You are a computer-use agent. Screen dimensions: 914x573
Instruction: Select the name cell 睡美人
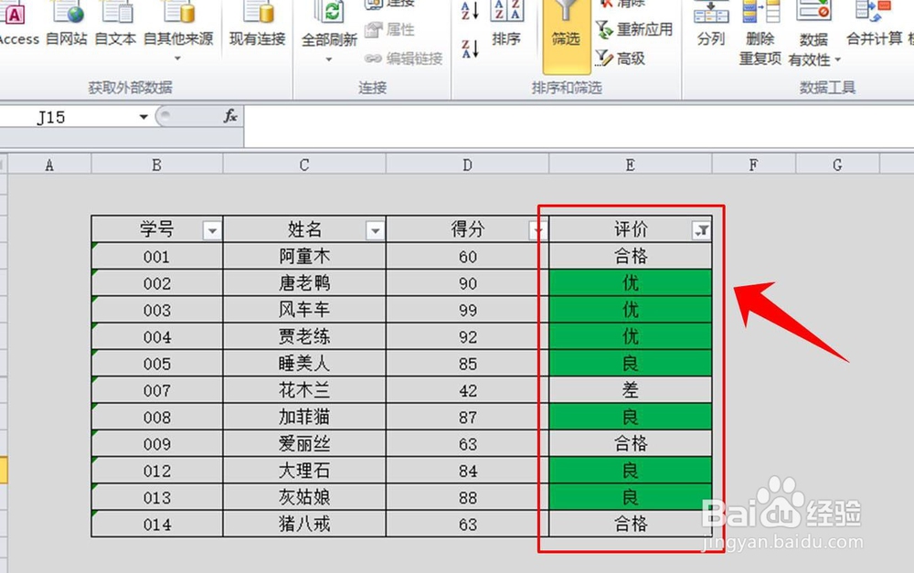click(x=304, y=364)
